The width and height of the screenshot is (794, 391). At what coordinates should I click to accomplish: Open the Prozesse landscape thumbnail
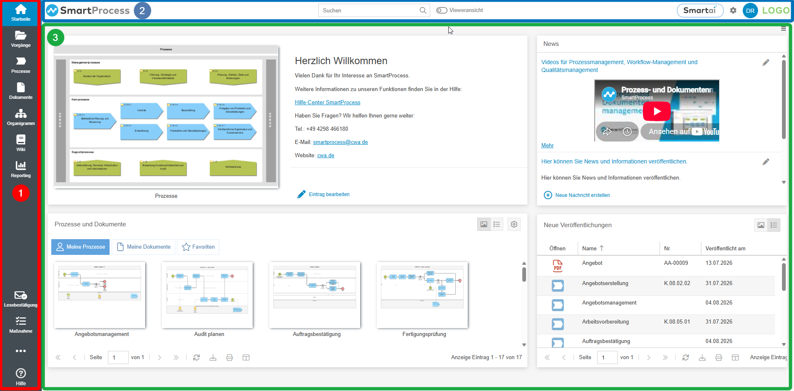pyautogui.click(x=166, y=117)
